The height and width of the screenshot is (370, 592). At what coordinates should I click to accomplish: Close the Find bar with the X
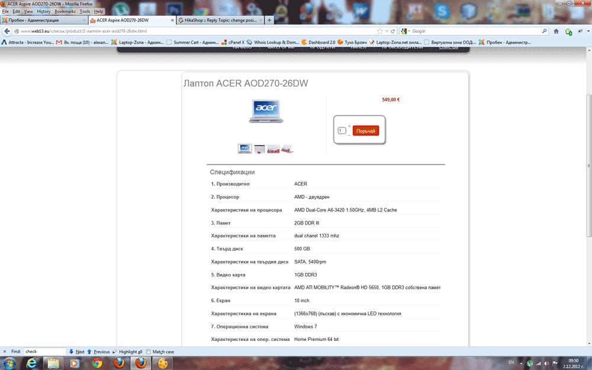click(5, 352)
